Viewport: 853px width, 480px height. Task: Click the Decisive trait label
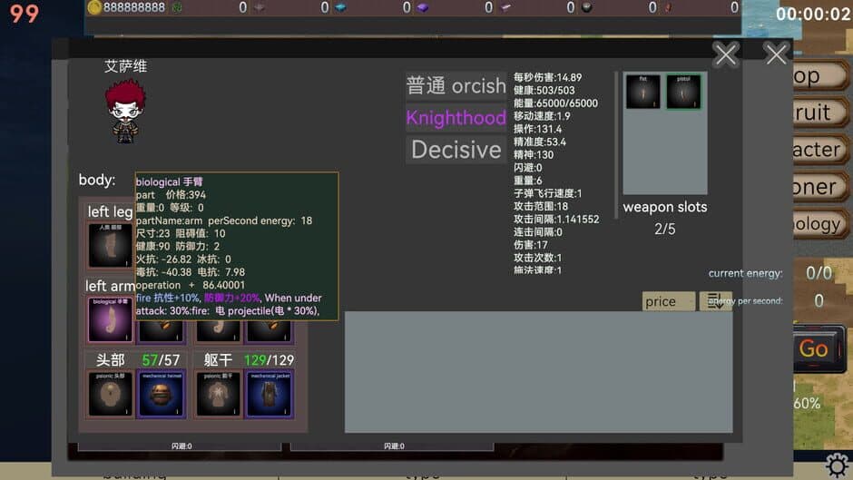tap(456, 150)
